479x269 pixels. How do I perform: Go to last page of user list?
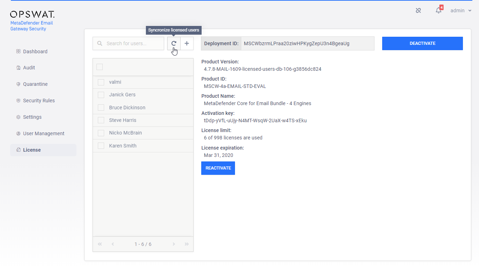click(x=187, y=244)
